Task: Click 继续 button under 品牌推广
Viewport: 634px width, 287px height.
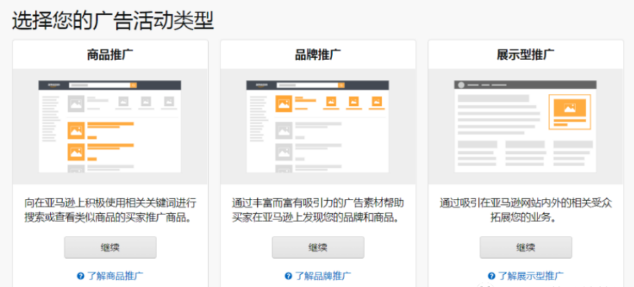Action: pos(318,247)
